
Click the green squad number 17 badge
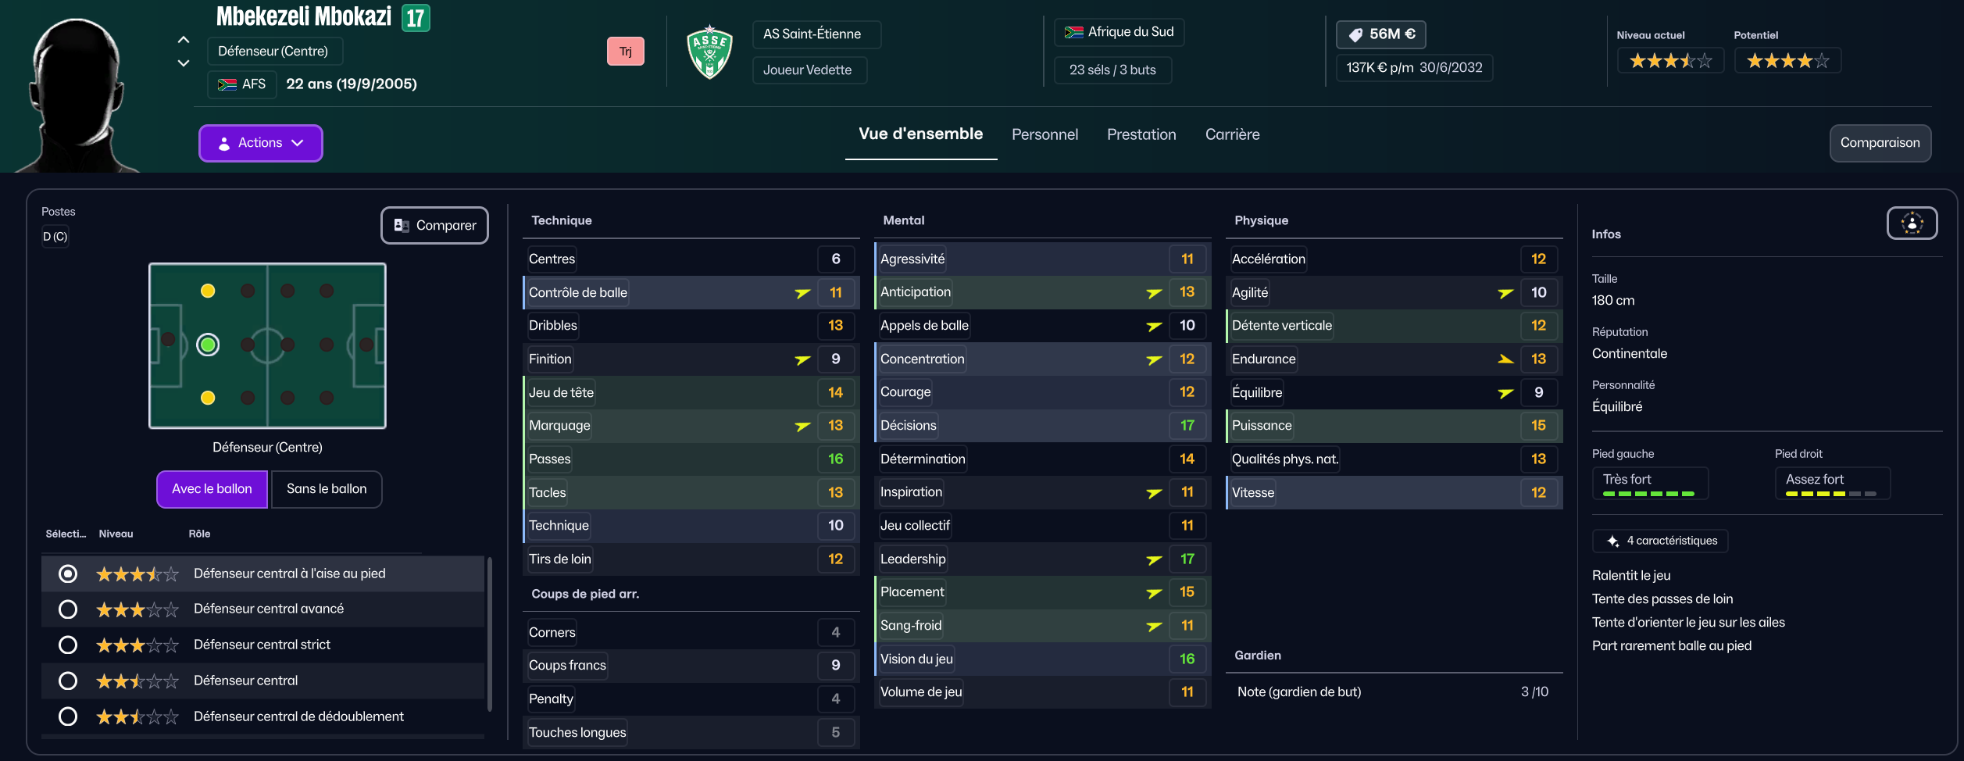(416, 18)
